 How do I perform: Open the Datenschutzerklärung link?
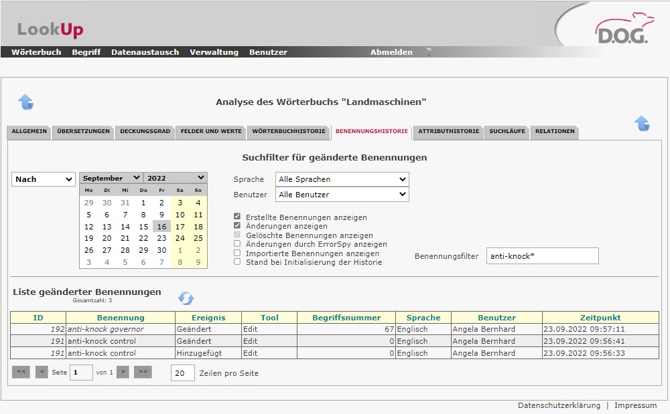559,406
